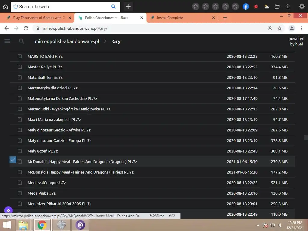The height and width of the screenshot is (231, 308).
Task: Open new tab next to Install Complete
Action: click(225, 18)
